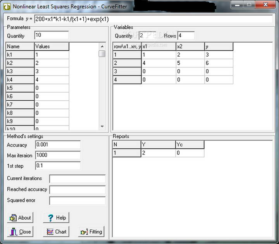Viewport: 279px width, 244px height.
Task: Select the k3 value cell
Action: tap(52, 72)
